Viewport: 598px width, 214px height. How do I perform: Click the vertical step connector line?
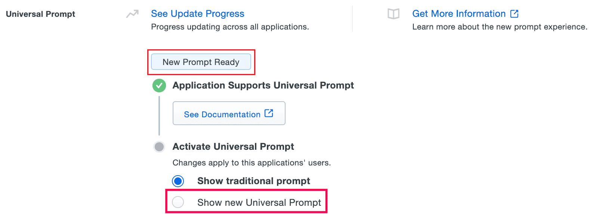[x=159, y=116]
